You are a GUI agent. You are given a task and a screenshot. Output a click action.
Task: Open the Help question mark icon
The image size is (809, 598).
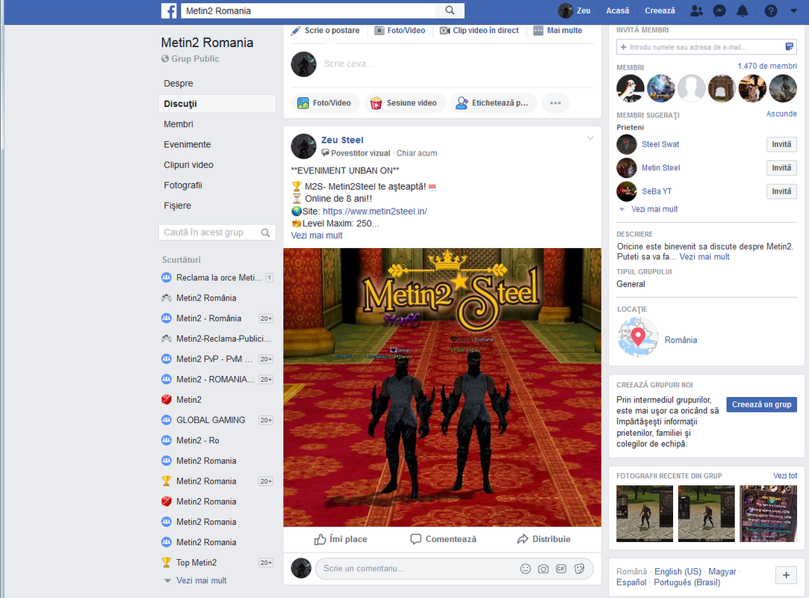(771, 11)
